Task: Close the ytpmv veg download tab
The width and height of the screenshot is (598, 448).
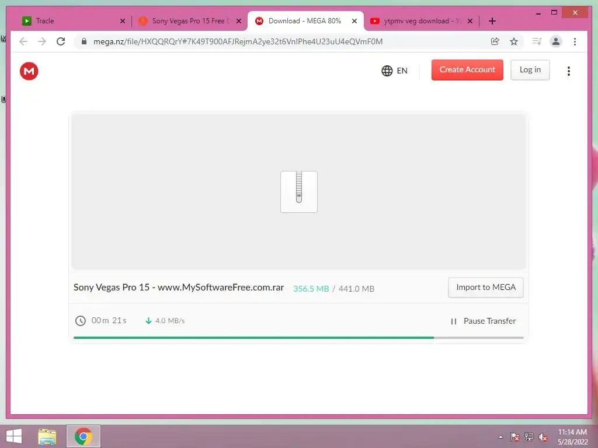Action: [470, 21]
